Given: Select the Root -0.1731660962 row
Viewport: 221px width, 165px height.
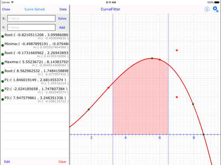Looking at the screenshot, I should (x=35, y=54).
